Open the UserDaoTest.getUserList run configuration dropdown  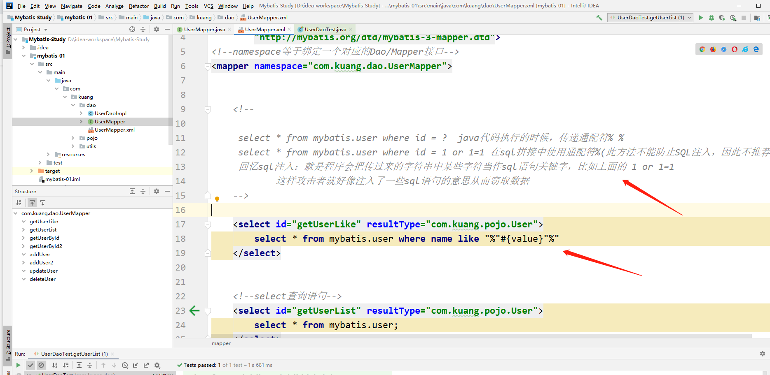tap(650, 18)
